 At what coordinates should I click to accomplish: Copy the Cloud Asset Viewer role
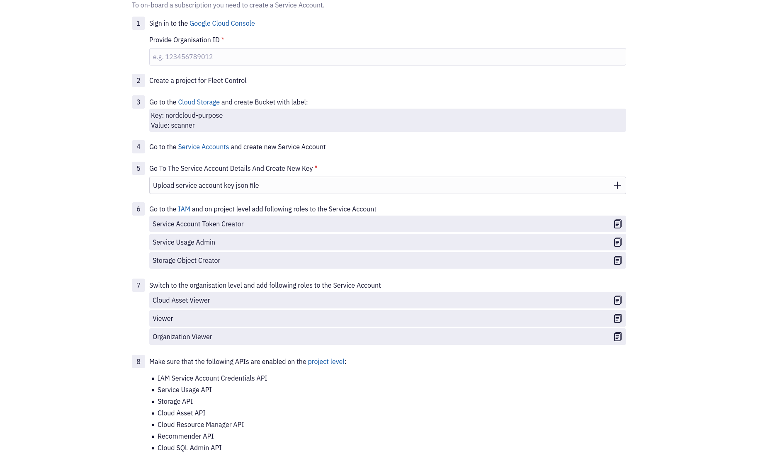[x=617, y=300]
